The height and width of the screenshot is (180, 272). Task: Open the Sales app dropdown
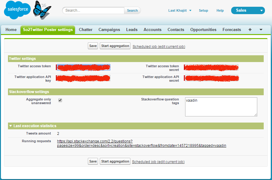pyautogui.click(x=248, y=10)
